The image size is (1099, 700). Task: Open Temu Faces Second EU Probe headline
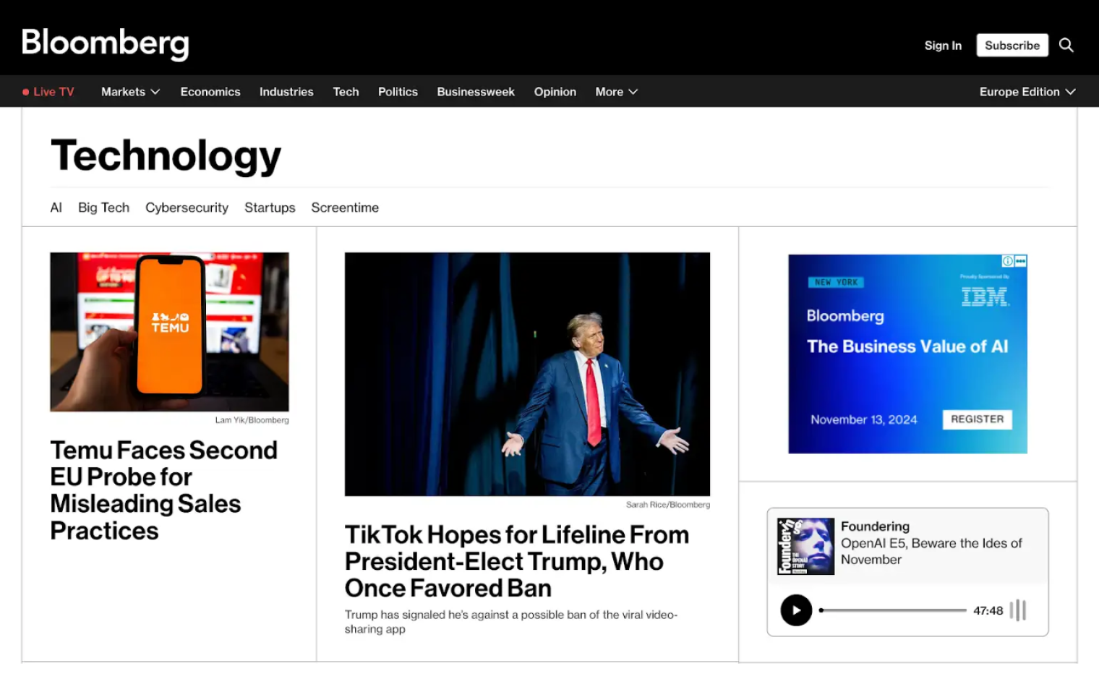tap(164, 490)
